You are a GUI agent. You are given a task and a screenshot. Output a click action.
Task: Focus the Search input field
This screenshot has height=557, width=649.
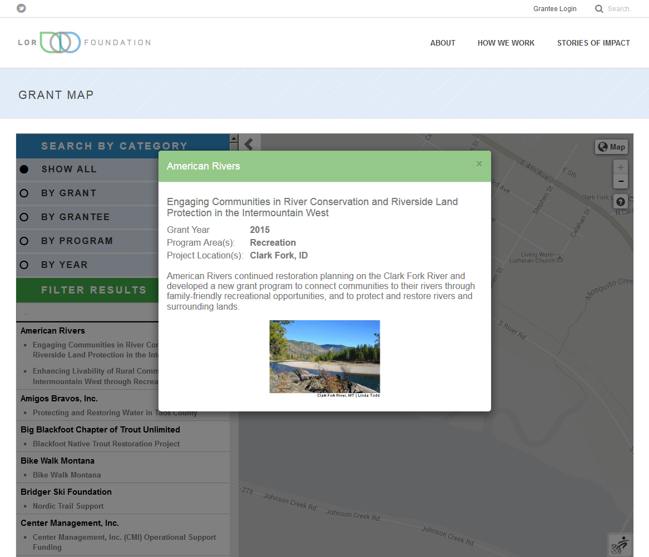[x=620, y=9]
